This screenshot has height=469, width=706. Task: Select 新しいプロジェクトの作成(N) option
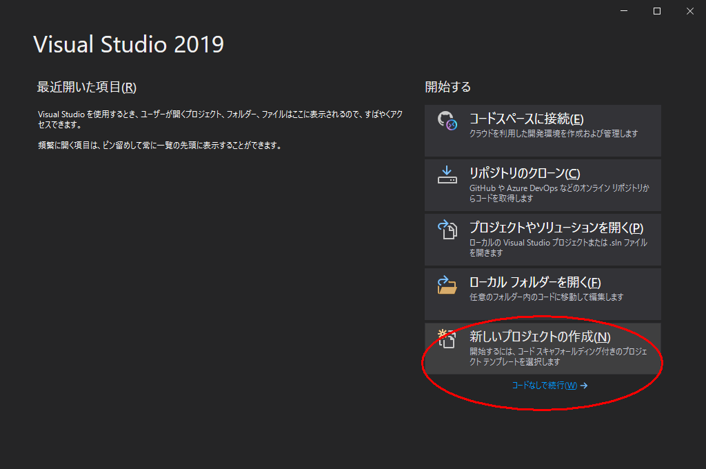[x=543, y=349]
